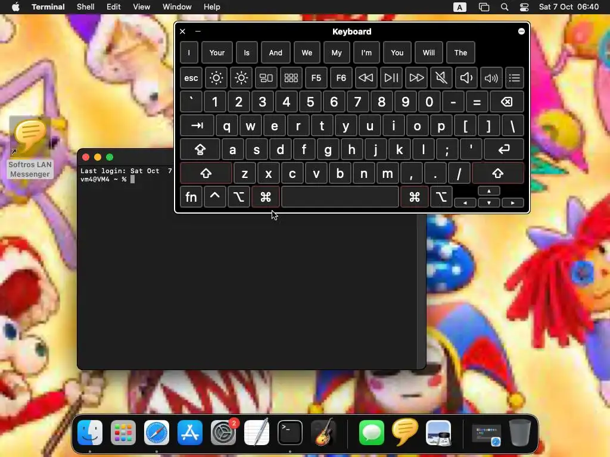
Task: Insert suggested word "Will"
Action: click(x=429, y=52)
